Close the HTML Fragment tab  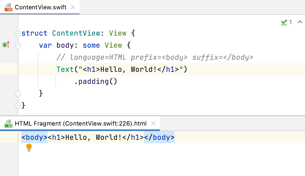tap(153, 123)
